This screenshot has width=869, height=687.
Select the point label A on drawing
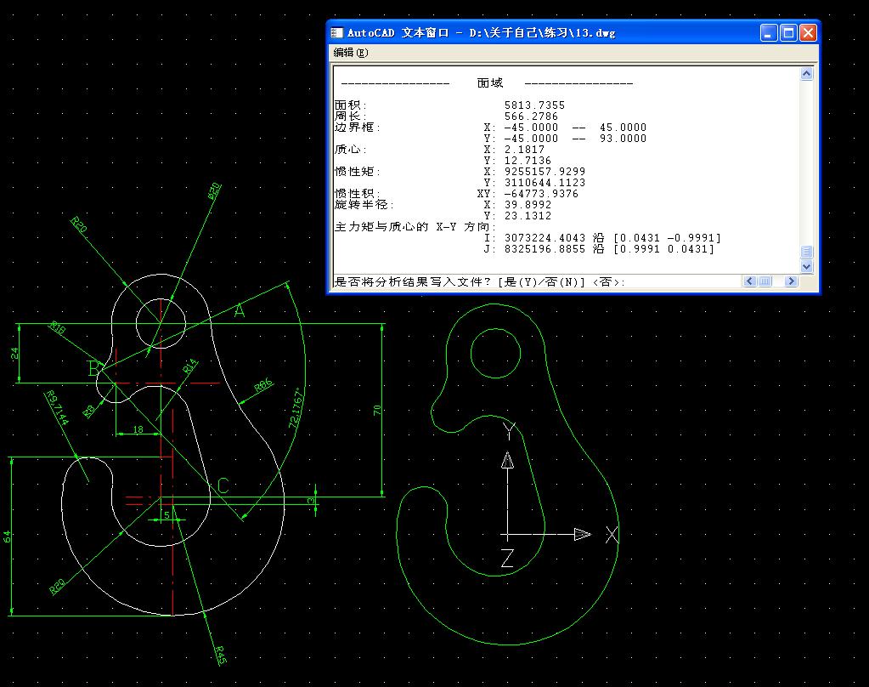point(239,310)
